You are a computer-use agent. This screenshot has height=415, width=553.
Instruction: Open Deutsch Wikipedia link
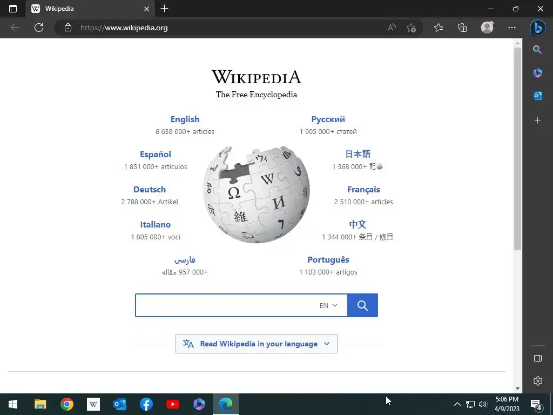click(150, 190)
